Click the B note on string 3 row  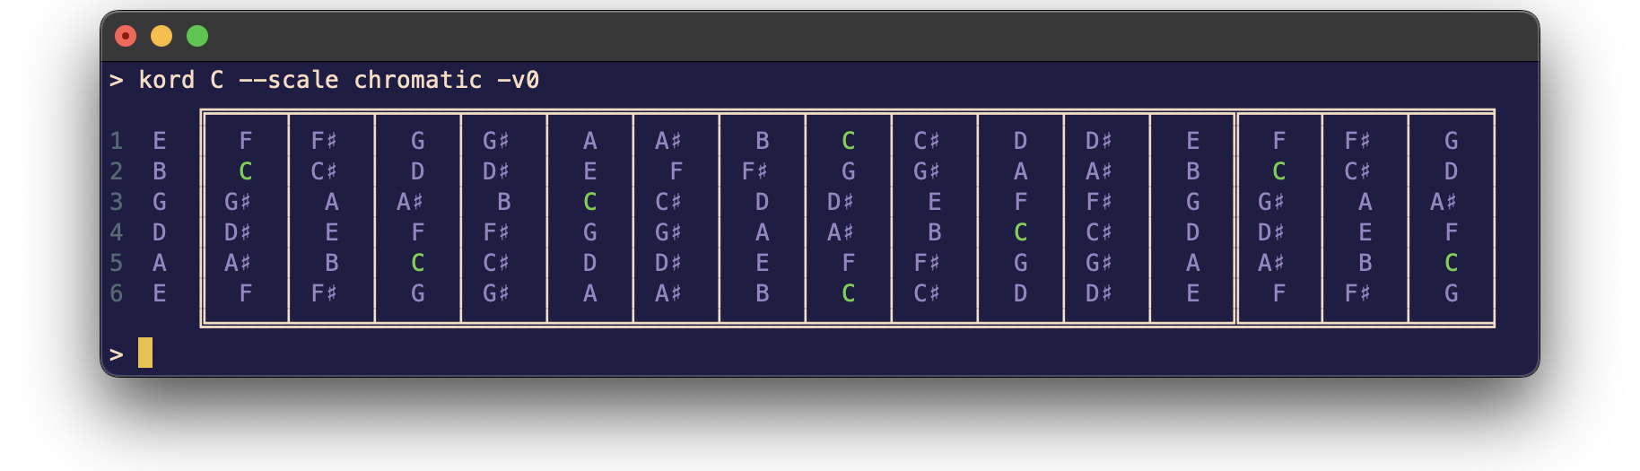pos(504,202)
